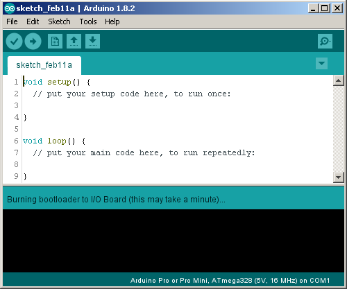Expand the tab options dropdown arrow

pyautogui.click(x=321, y=63)
